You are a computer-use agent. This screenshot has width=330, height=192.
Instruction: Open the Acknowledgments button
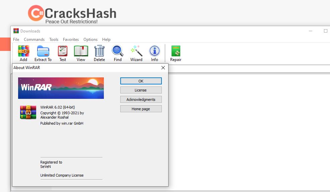click(141, 100)
